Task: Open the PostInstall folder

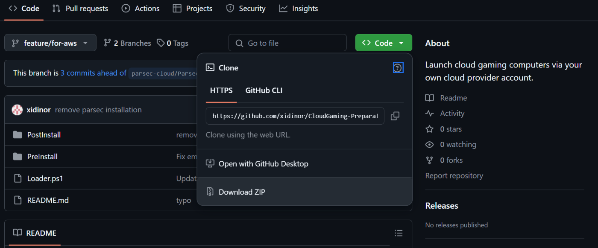Action: 44,135
